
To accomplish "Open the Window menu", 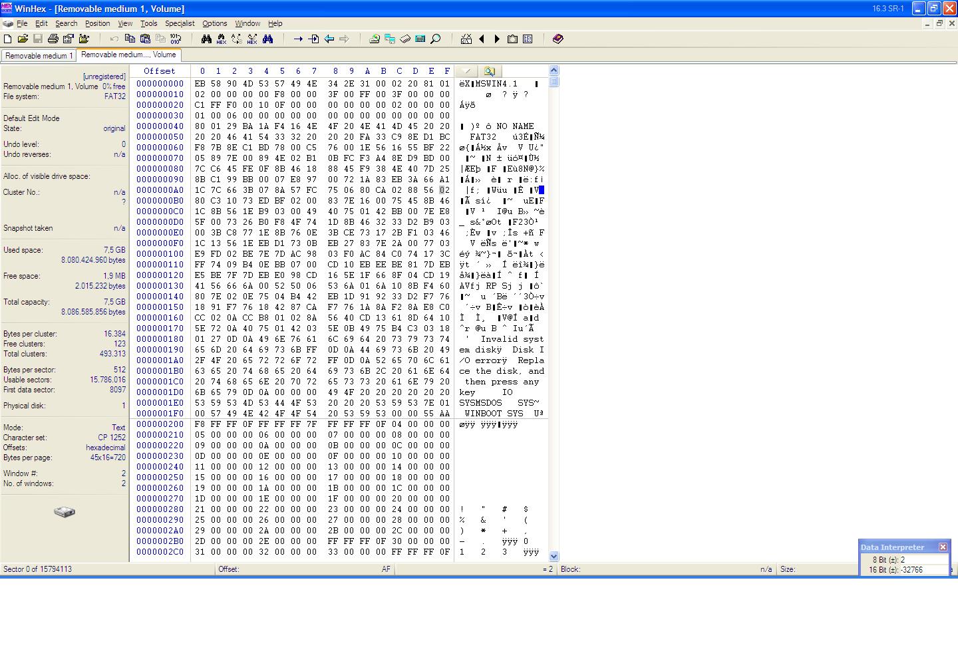I will tap(247, 23).
